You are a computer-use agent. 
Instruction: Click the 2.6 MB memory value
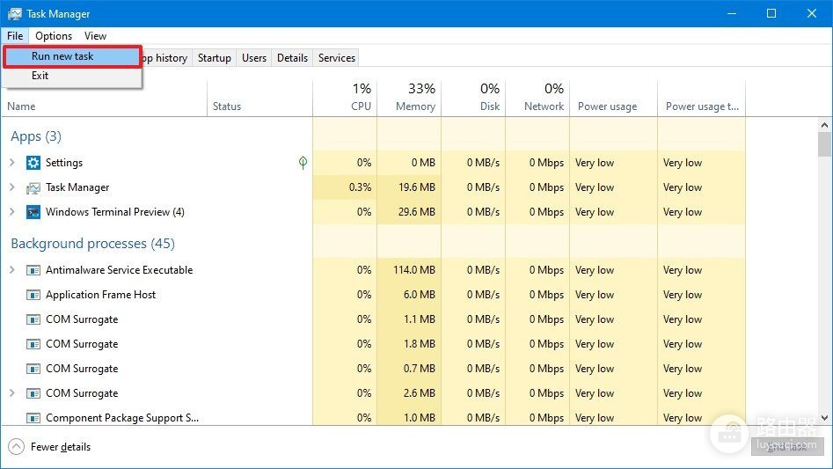coord(420,393)
